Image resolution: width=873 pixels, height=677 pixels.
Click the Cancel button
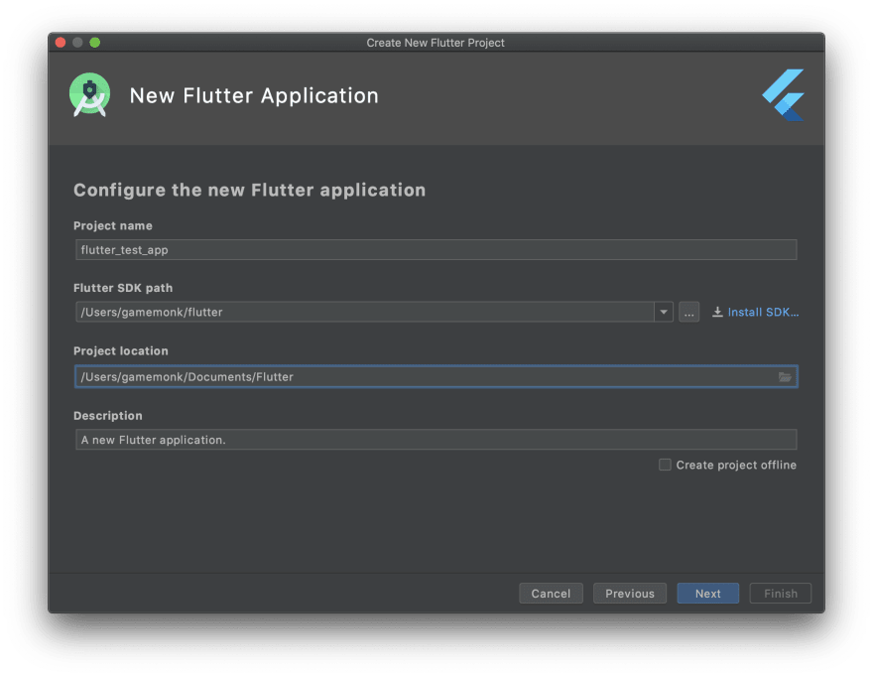(551, 594)
